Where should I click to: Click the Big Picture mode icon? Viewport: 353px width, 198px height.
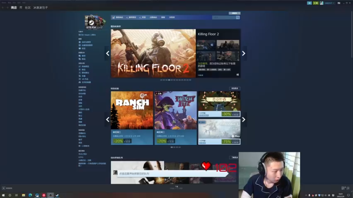(x=339, y=3)
